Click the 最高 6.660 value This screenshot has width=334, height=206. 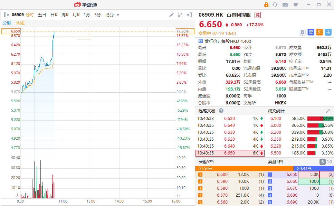(x=235, y=48)
